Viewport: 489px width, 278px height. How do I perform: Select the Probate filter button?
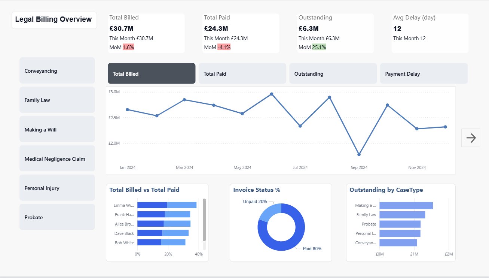coord(57,217)
